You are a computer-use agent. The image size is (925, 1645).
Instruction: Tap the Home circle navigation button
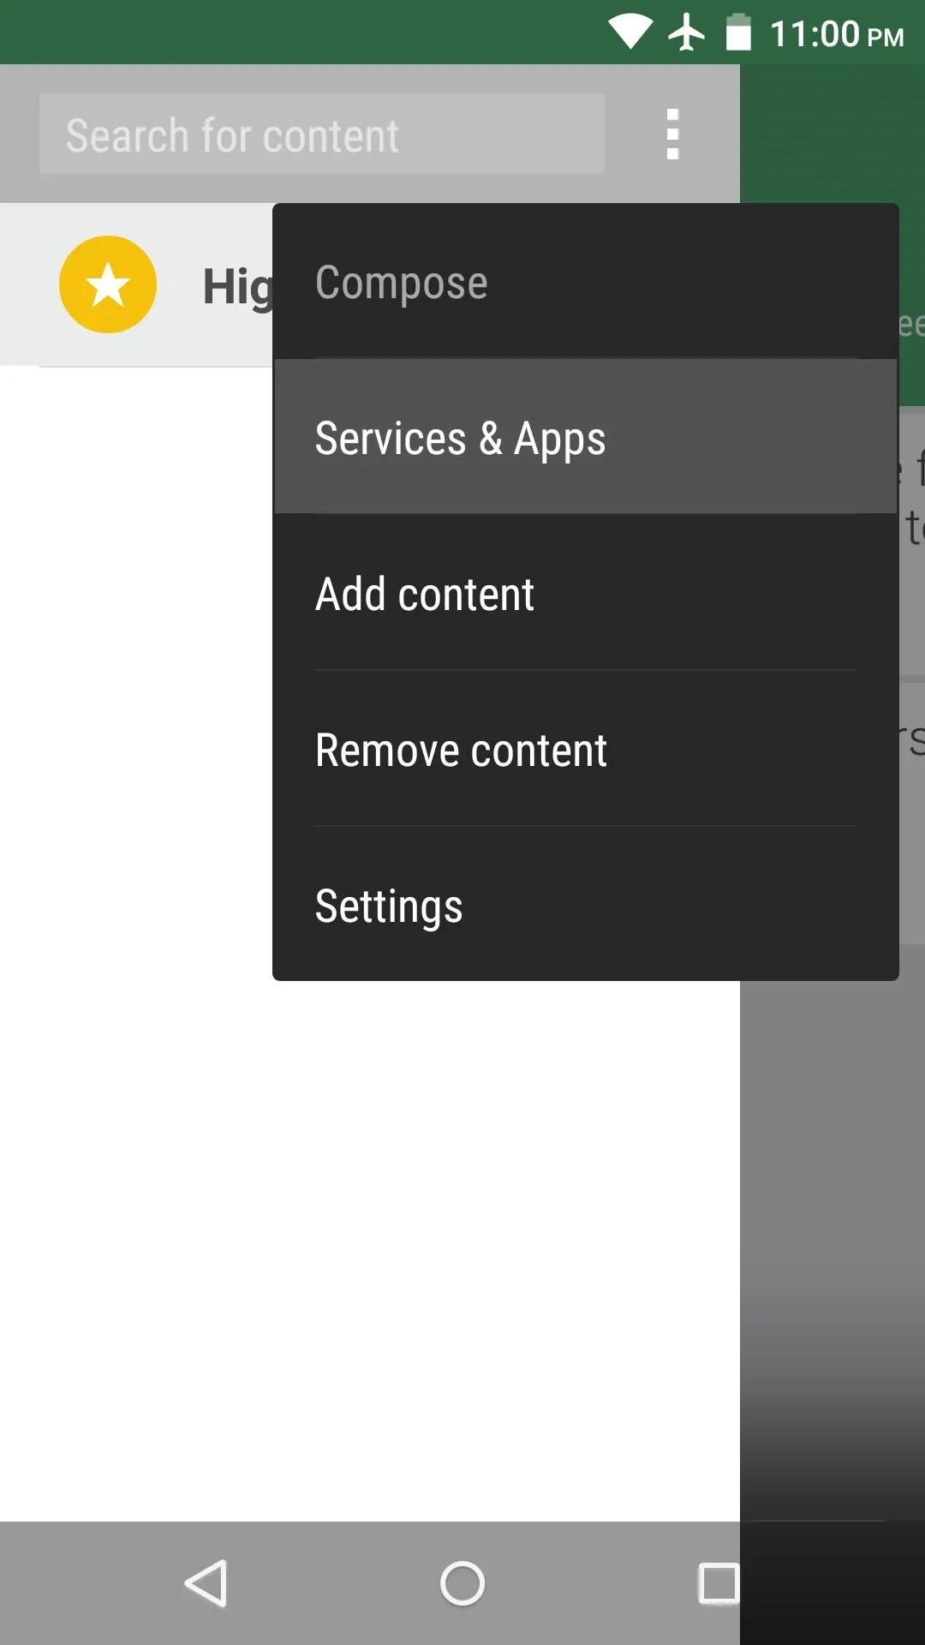(462, 1582)
